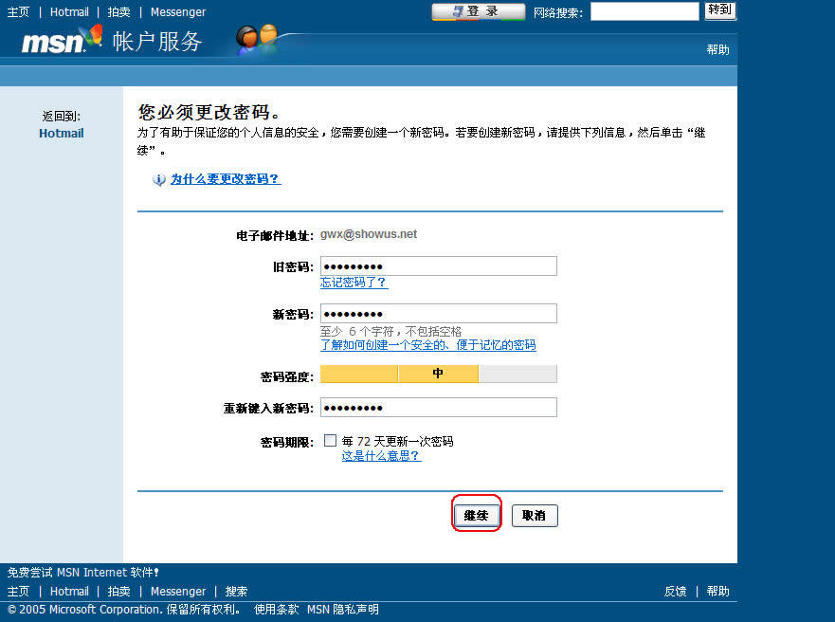Click the 旧密码 old password field
This screenshot has width=835, height=622.
[438, 266]
